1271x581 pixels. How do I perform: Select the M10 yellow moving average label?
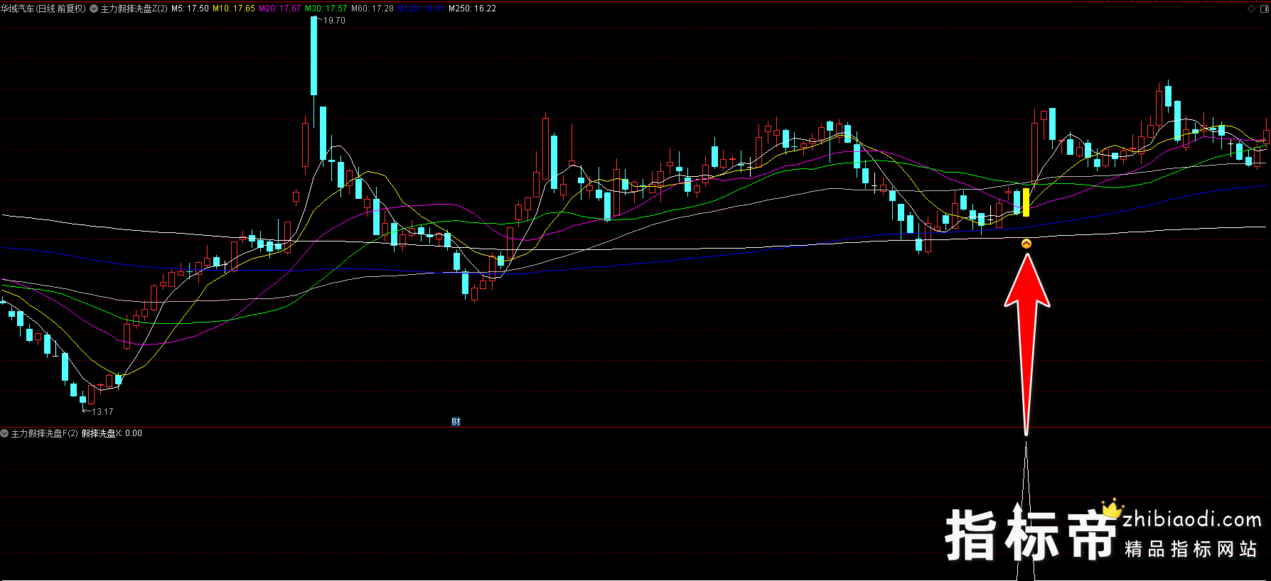(233, 9)
